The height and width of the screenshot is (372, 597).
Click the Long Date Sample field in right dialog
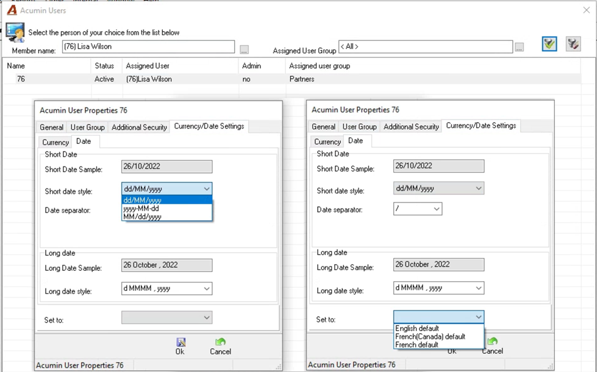coord(438,264)
